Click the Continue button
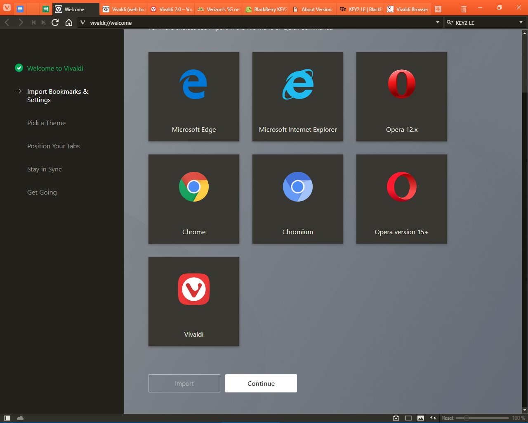 [261, 383]
